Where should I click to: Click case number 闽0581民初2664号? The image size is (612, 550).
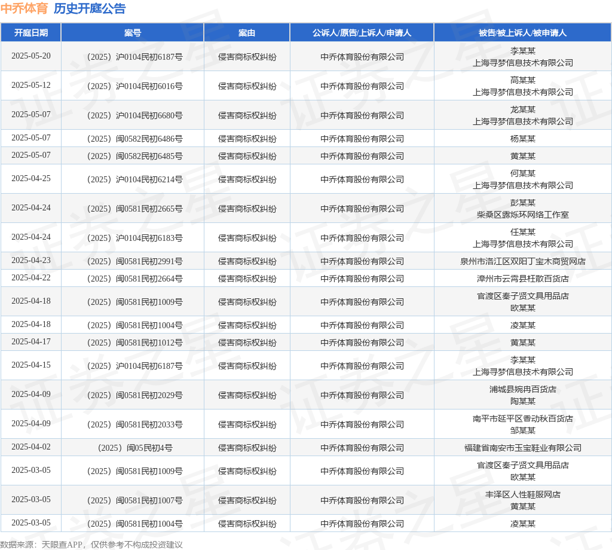point(134,279)
